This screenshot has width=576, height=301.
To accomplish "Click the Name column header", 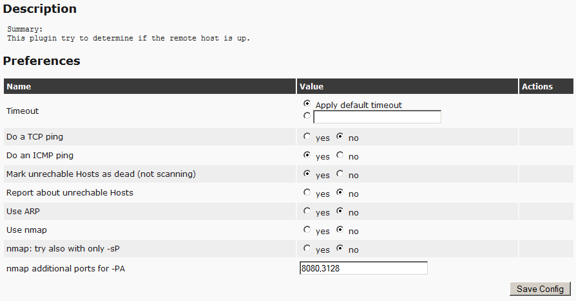I will coord(19,86).
